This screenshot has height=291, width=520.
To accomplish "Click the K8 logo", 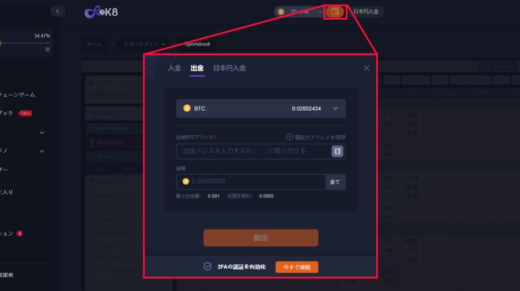I will pyautogui.click(x=101, y=12).
